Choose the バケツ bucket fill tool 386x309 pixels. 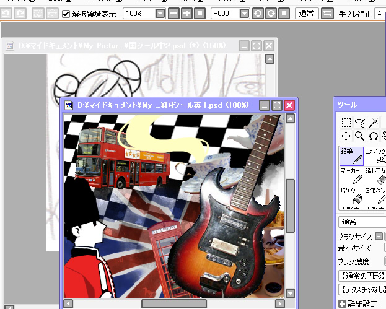point(351,195)
